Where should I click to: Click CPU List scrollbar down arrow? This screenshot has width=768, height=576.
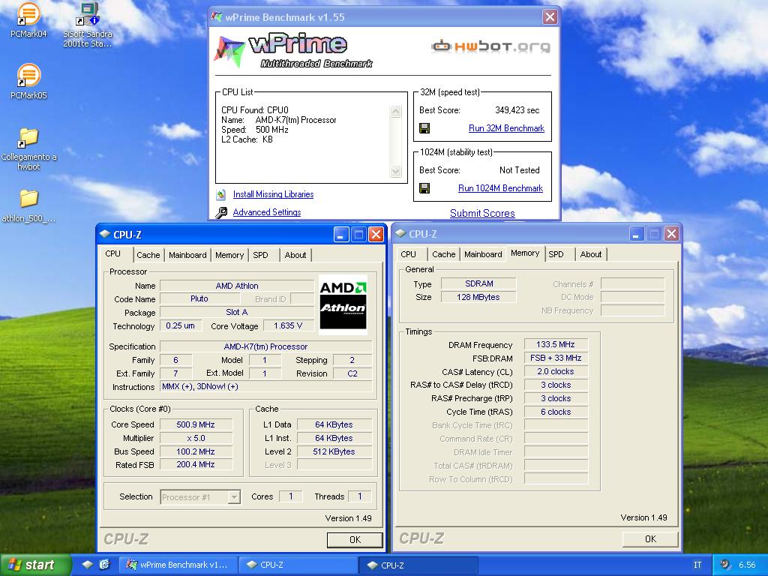pyautogui.click(x=396, y=172)
